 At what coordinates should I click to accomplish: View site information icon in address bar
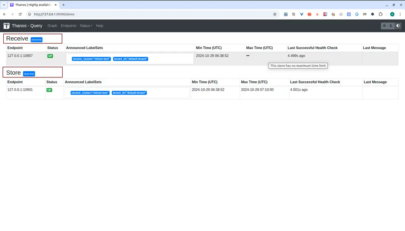[x=30, y=14]
